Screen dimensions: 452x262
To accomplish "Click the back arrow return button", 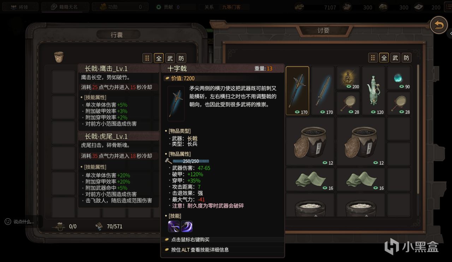I will click(x=439, y=25).
